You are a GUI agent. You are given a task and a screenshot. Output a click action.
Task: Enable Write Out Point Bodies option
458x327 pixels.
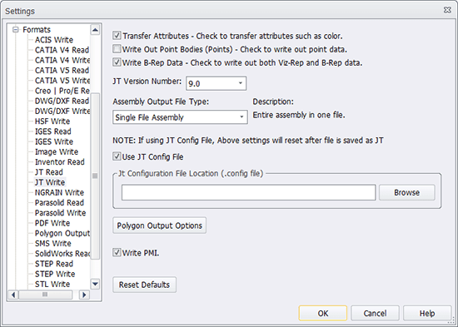[117, 49]
